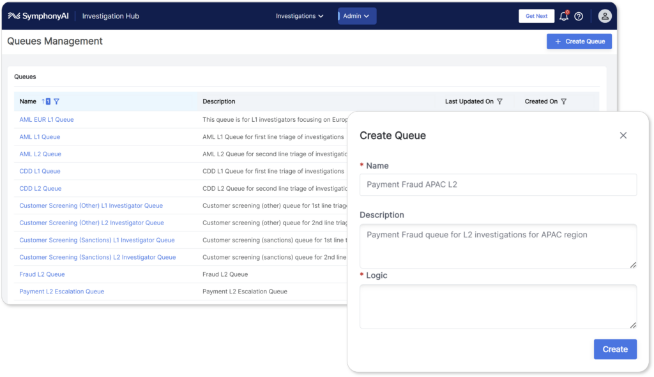Expand the Admin menu

(x=356, y=16)
